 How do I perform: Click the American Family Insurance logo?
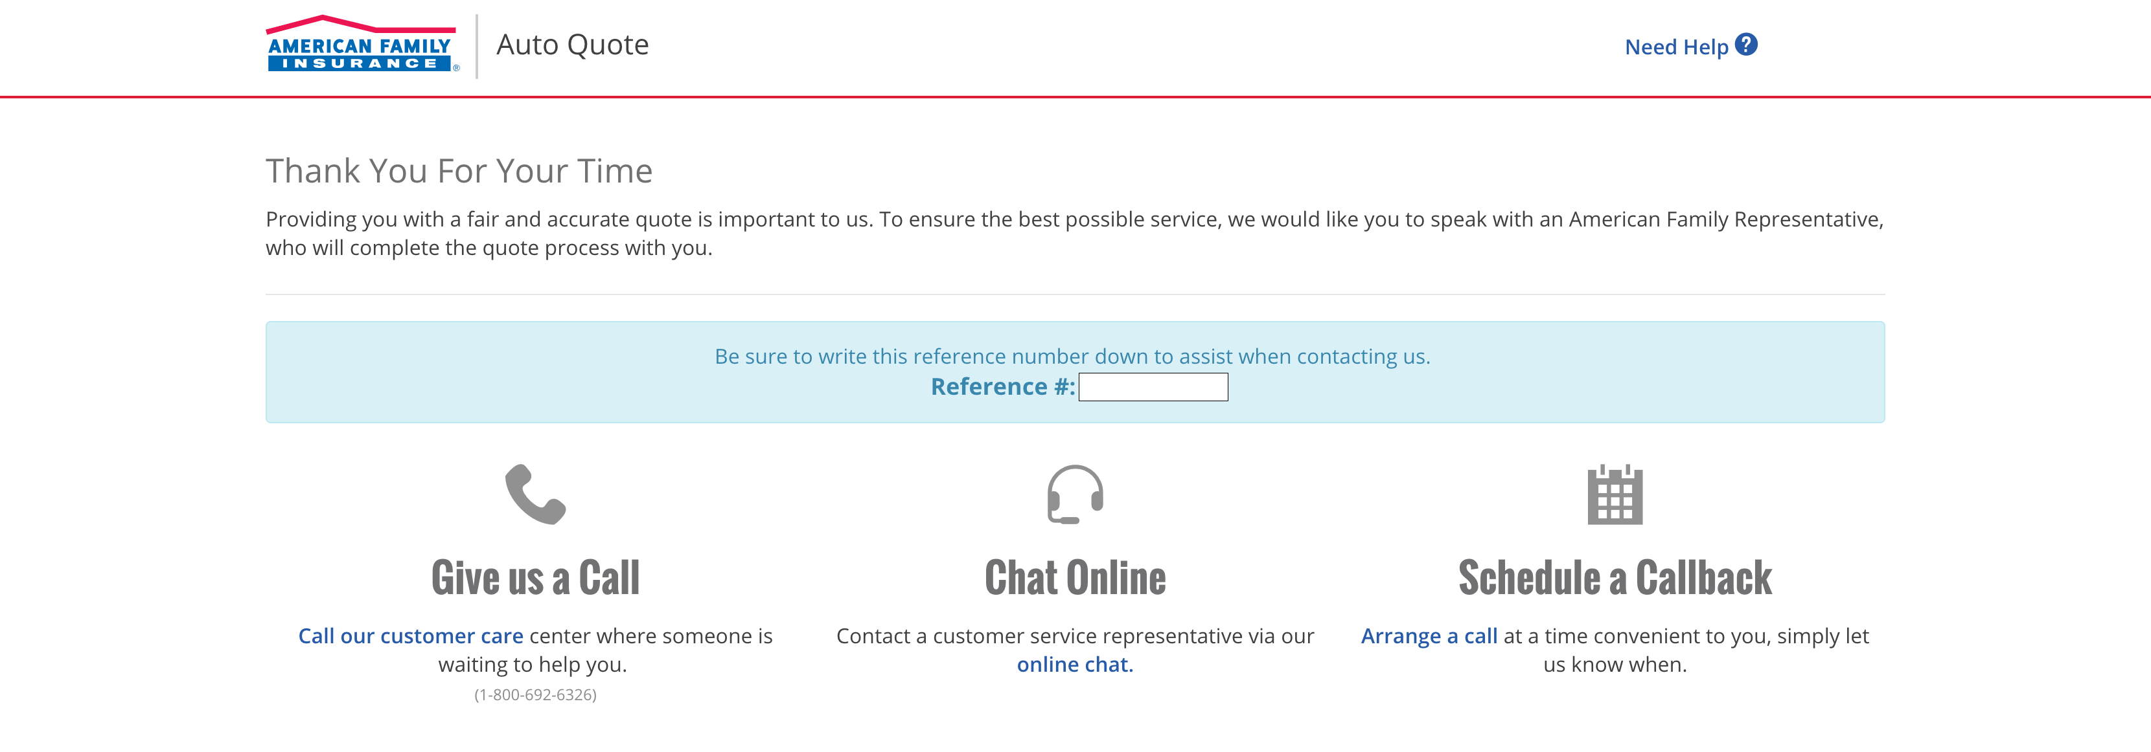(x=362, y=44)
